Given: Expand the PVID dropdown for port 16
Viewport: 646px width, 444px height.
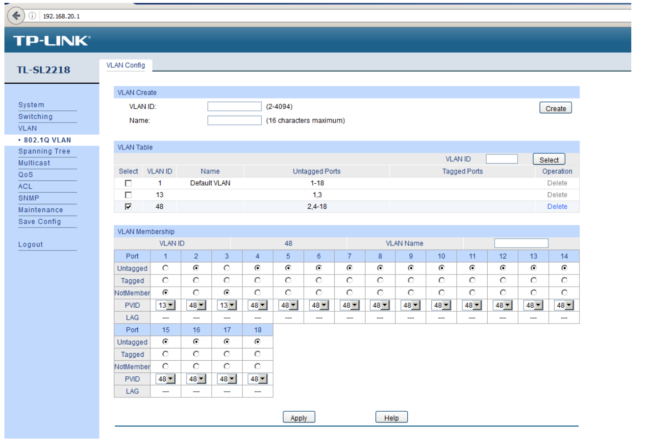Looking at the screenshot, I should coord(196,379).
